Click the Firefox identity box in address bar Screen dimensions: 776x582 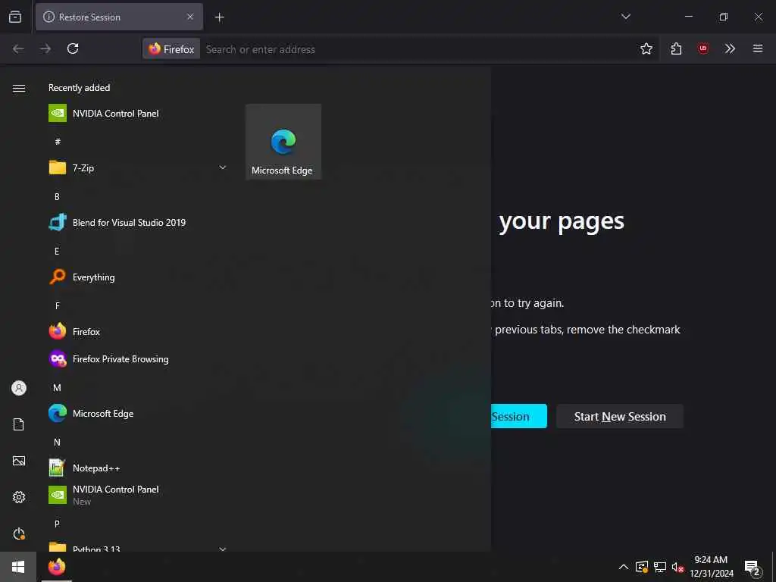click(172, 49)
